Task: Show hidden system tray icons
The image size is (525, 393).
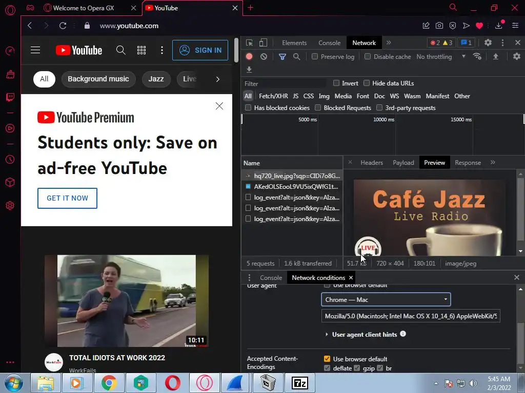Action: (436, 383)
